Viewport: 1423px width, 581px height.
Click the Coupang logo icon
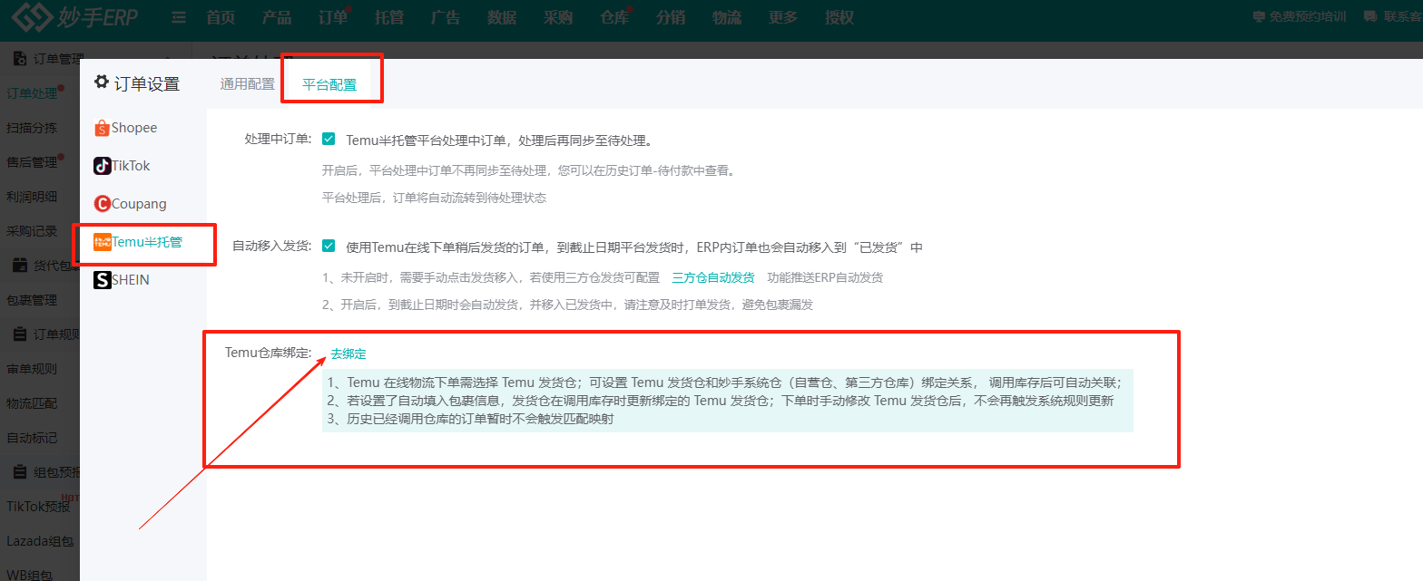pyautogui.click(x=102, y=204)
